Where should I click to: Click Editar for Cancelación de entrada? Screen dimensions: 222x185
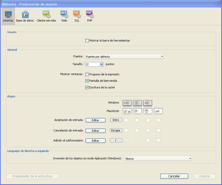coord(95,131)
